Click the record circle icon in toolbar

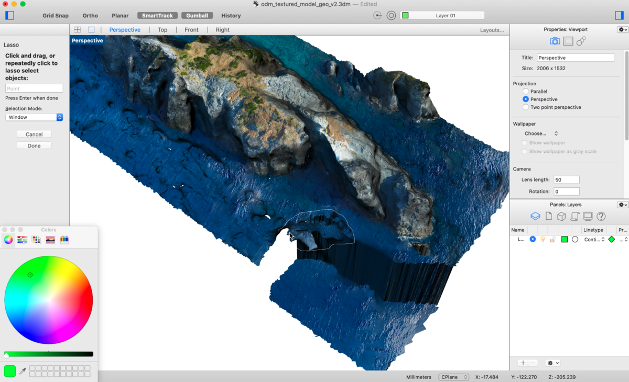point(391,16)
